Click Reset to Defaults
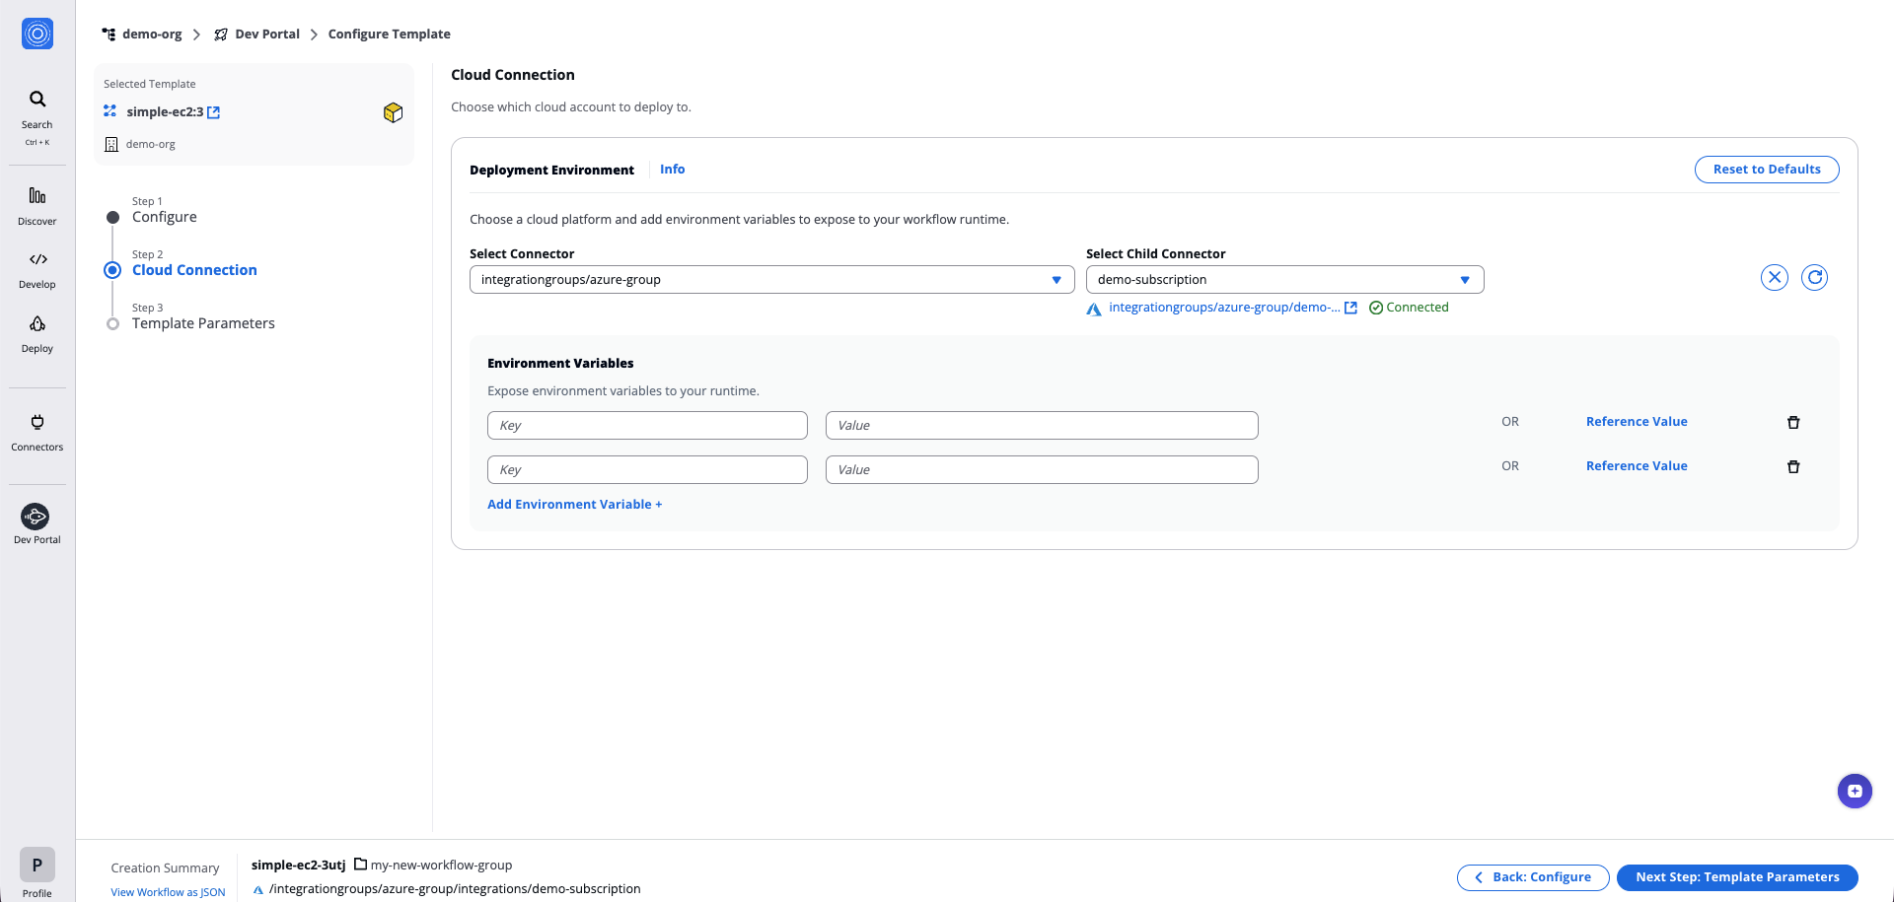The width and height of the screenshot is (1894, 902). 1766,169
